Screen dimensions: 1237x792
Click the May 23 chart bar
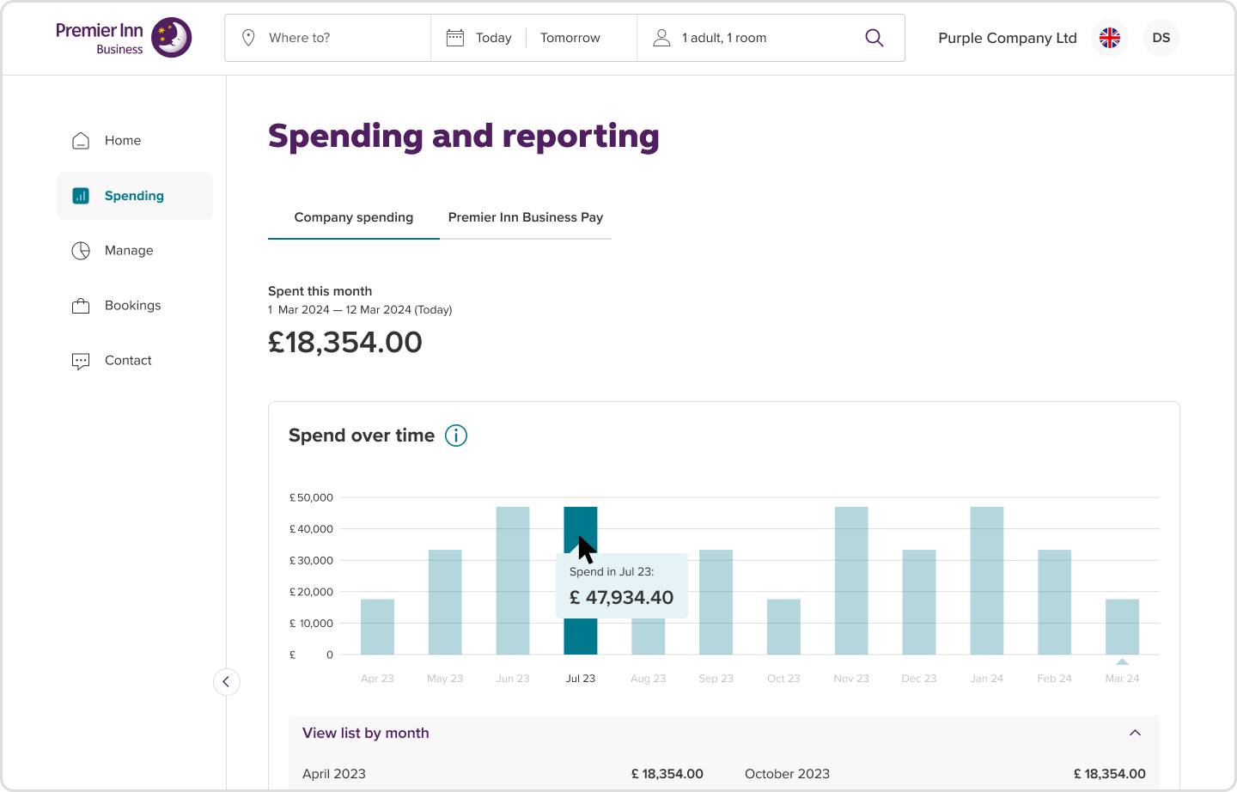coord(445,602)
